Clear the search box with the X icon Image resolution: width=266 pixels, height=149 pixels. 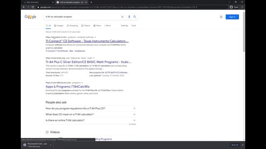(x=122, y=17)
